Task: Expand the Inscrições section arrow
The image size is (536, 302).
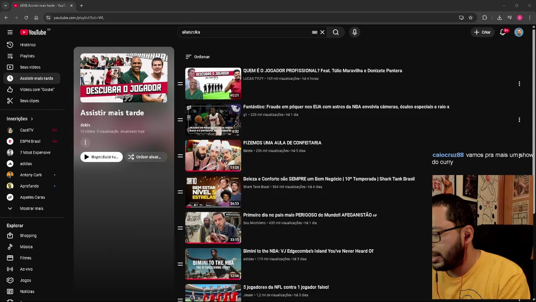Action: pyautogui.click(x=31, y=119)
